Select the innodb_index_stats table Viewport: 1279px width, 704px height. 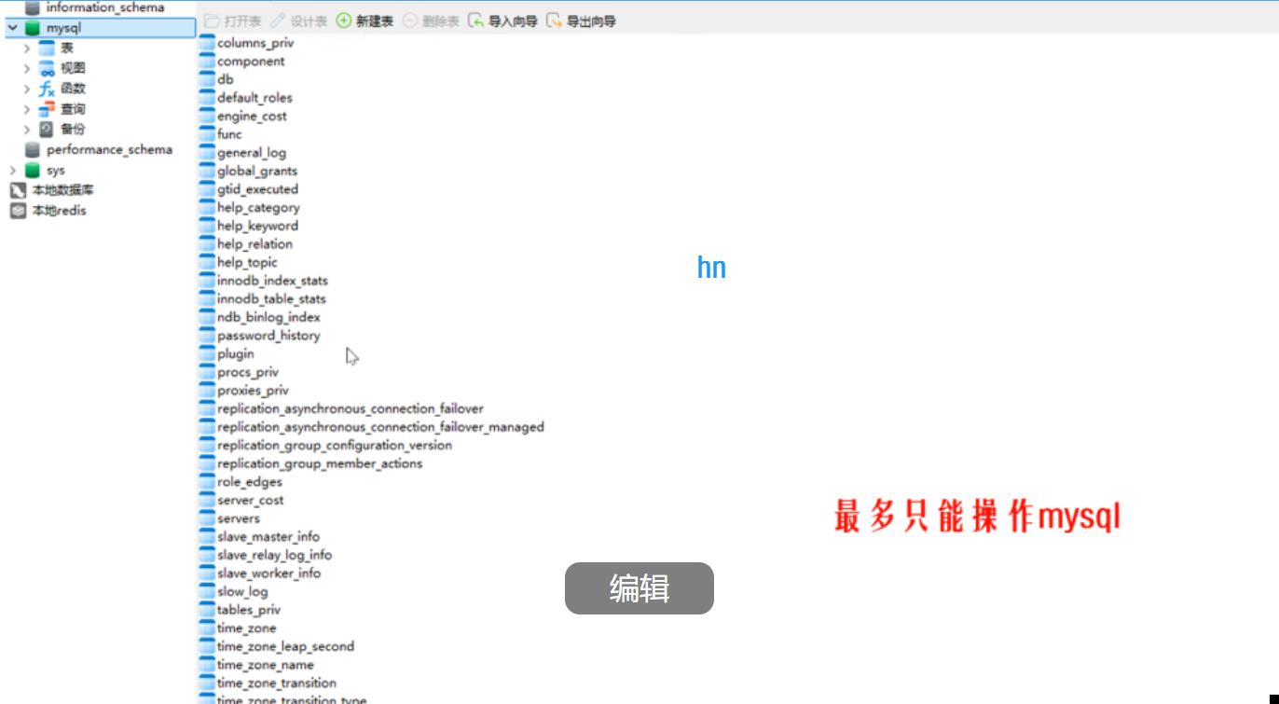click(272, 281)
